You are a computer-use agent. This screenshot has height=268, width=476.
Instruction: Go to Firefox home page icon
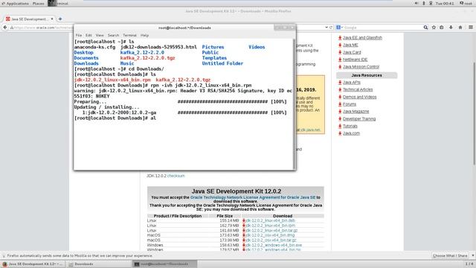pos(460,28)
